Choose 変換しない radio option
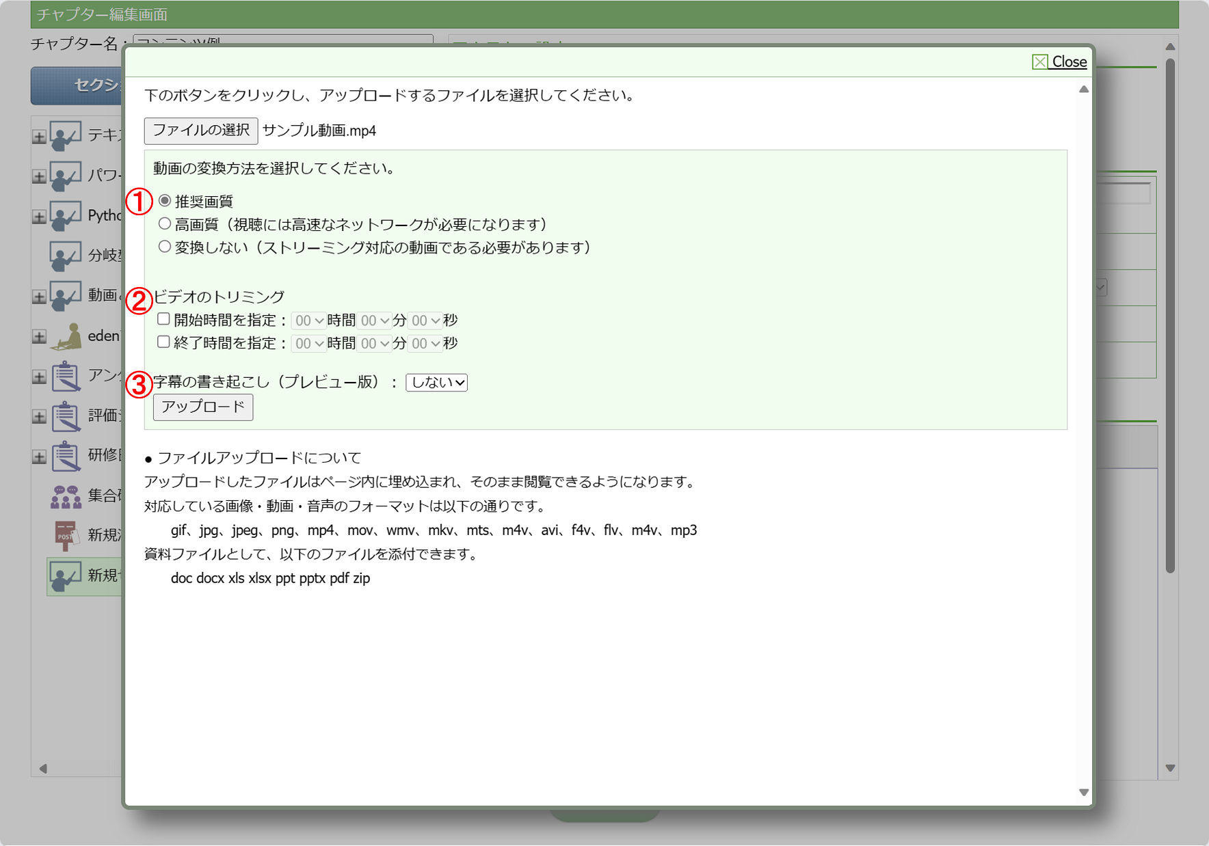 165,247
